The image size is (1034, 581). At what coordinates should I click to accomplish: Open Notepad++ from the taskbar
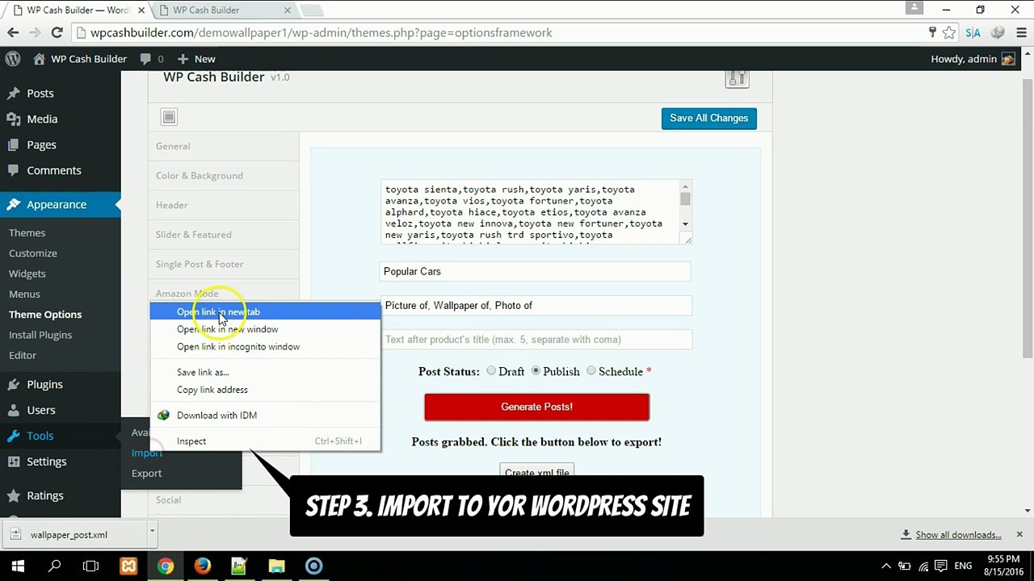[239, 566]
